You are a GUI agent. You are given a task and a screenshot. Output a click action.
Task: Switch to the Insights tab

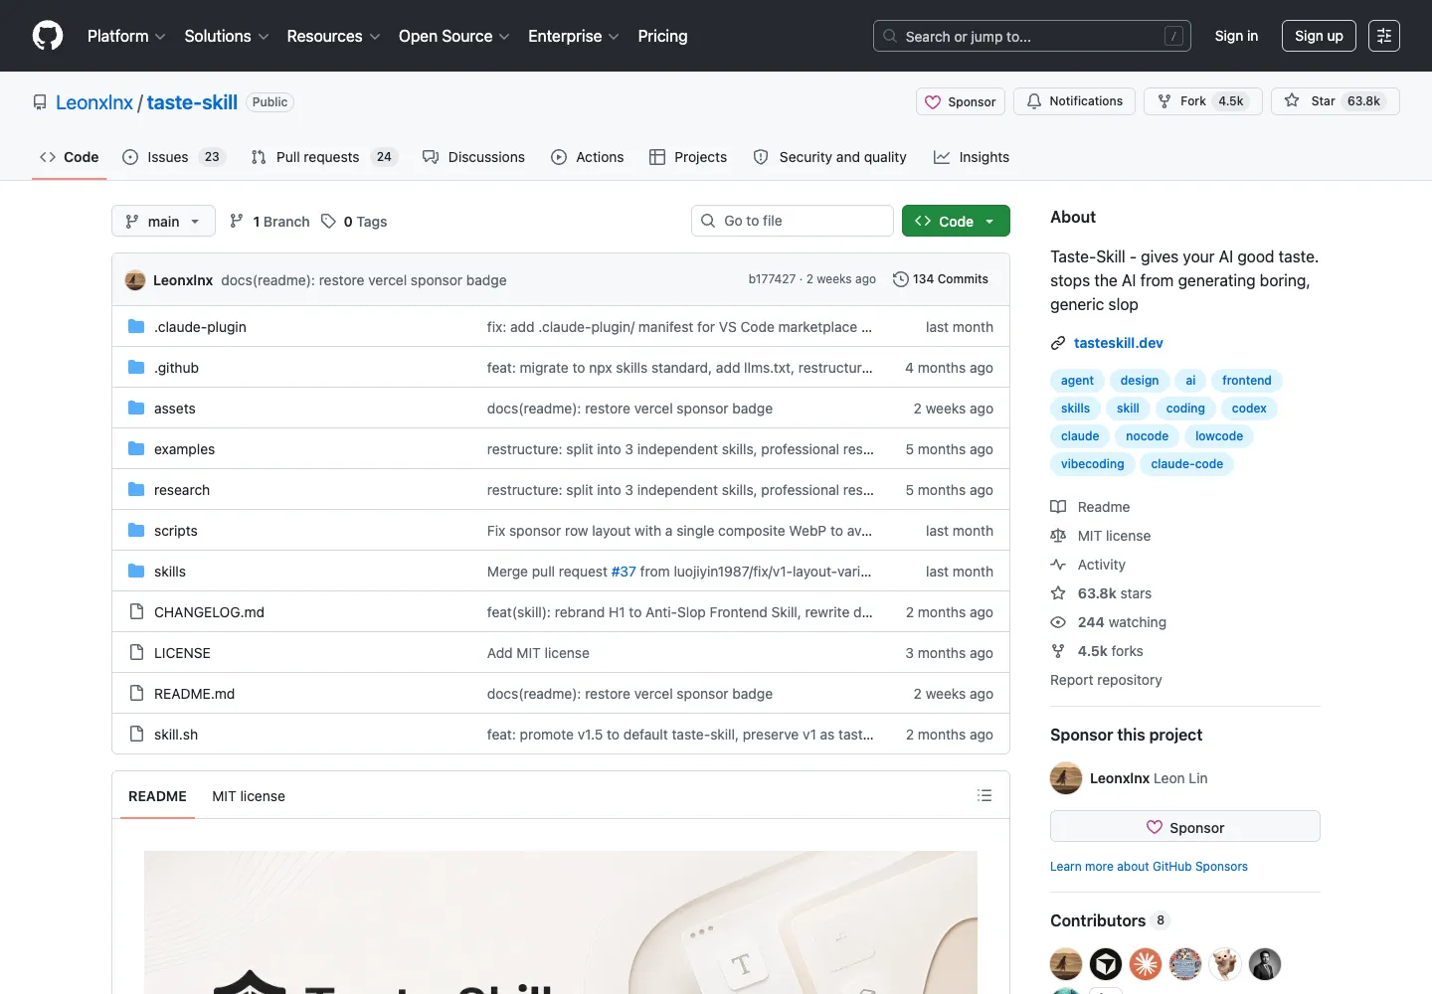click(971, 157)
